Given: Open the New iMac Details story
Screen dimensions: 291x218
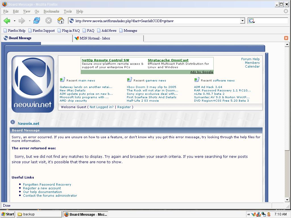Looking at the screenshot, I should pos(72,91).
